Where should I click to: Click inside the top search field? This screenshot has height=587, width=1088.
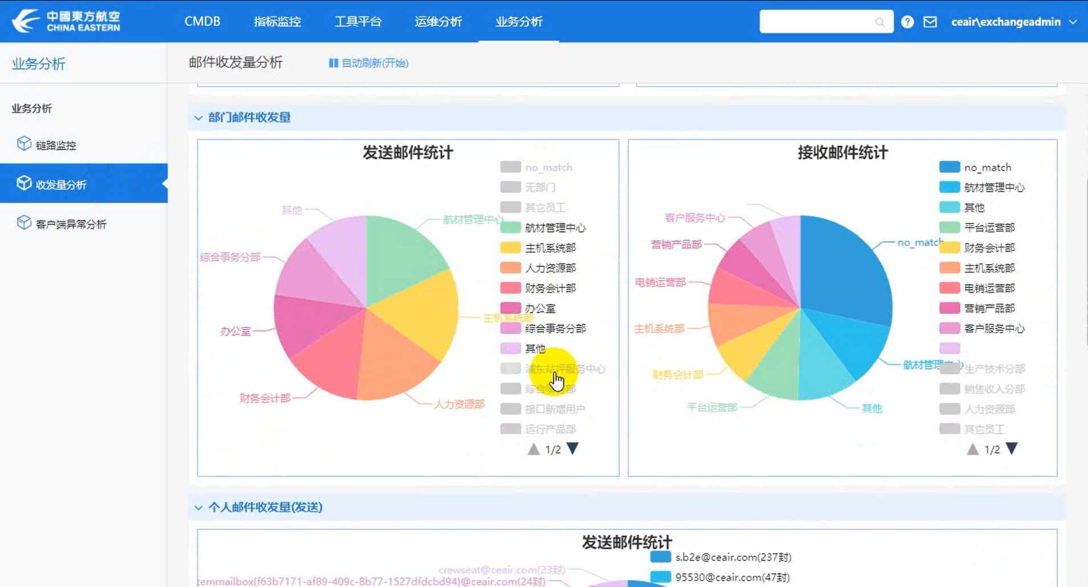pyautogui.click(x=826, y=22)
